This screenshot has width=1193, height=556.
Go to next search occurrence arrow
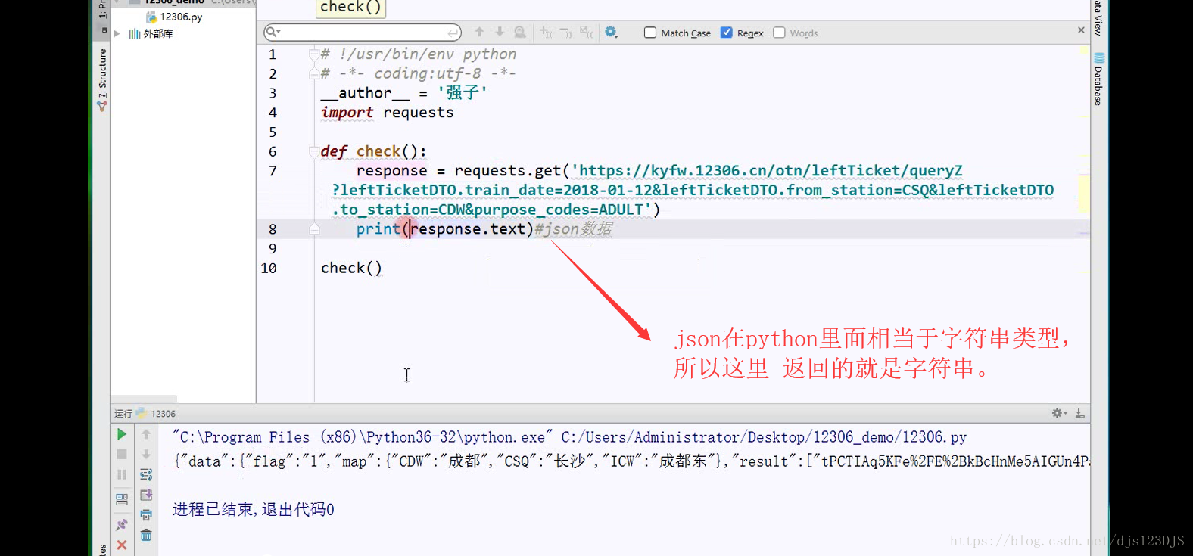pos(500,32)
